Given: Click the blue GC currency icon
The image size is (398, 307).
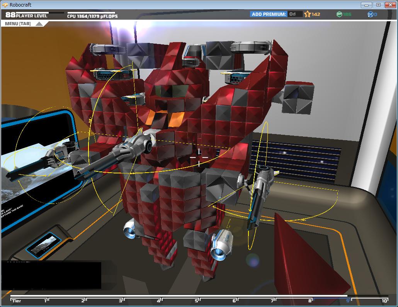Looking at the screenshot, I should [370, 14].
